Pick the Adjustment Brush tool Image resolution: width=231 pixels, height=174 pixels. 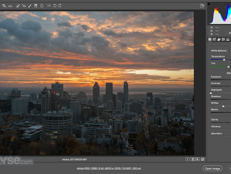tap(30, 6)
